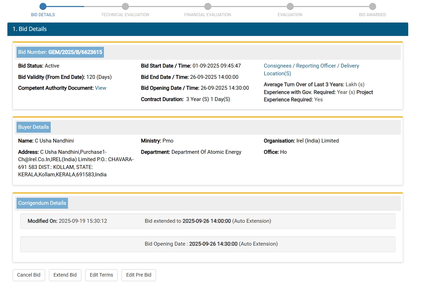429x297 pixels.
Task: View the Competent Authority Document
Action: (100, 88)
